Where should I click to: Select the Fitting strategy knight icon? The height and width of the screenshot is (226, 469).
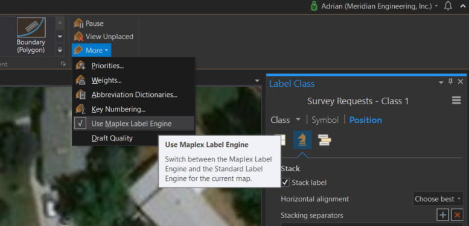[302, 140]
